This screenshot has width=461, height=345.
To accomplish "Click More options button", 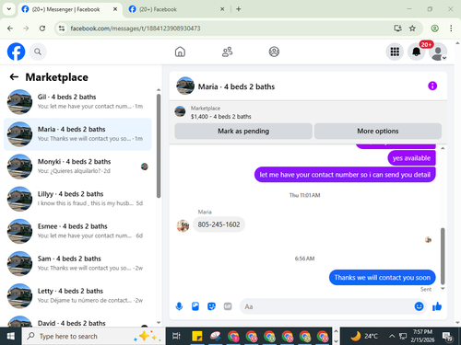I will 378,132.
